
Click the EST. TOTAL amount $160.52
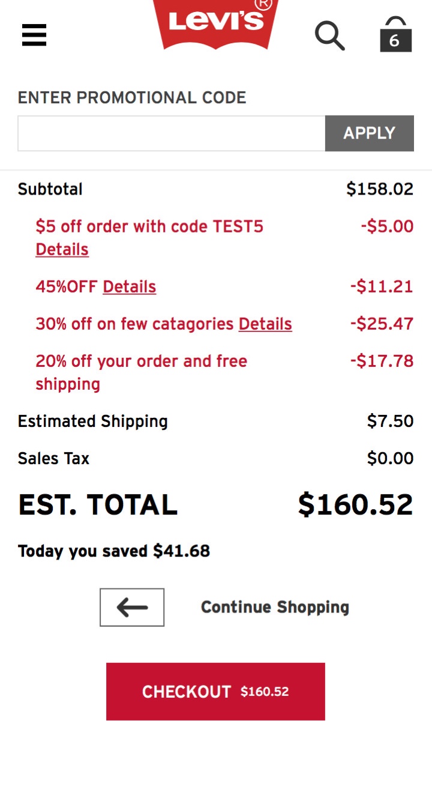[356, 504]
